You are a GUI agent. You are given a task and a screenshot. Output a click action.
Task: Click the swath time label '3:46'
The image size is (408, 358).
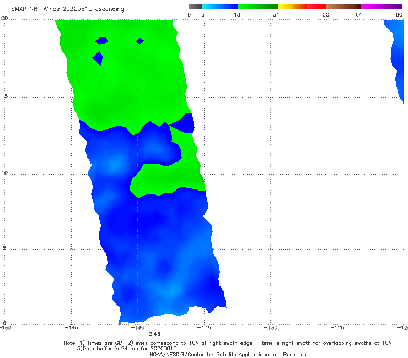point(154,334)
